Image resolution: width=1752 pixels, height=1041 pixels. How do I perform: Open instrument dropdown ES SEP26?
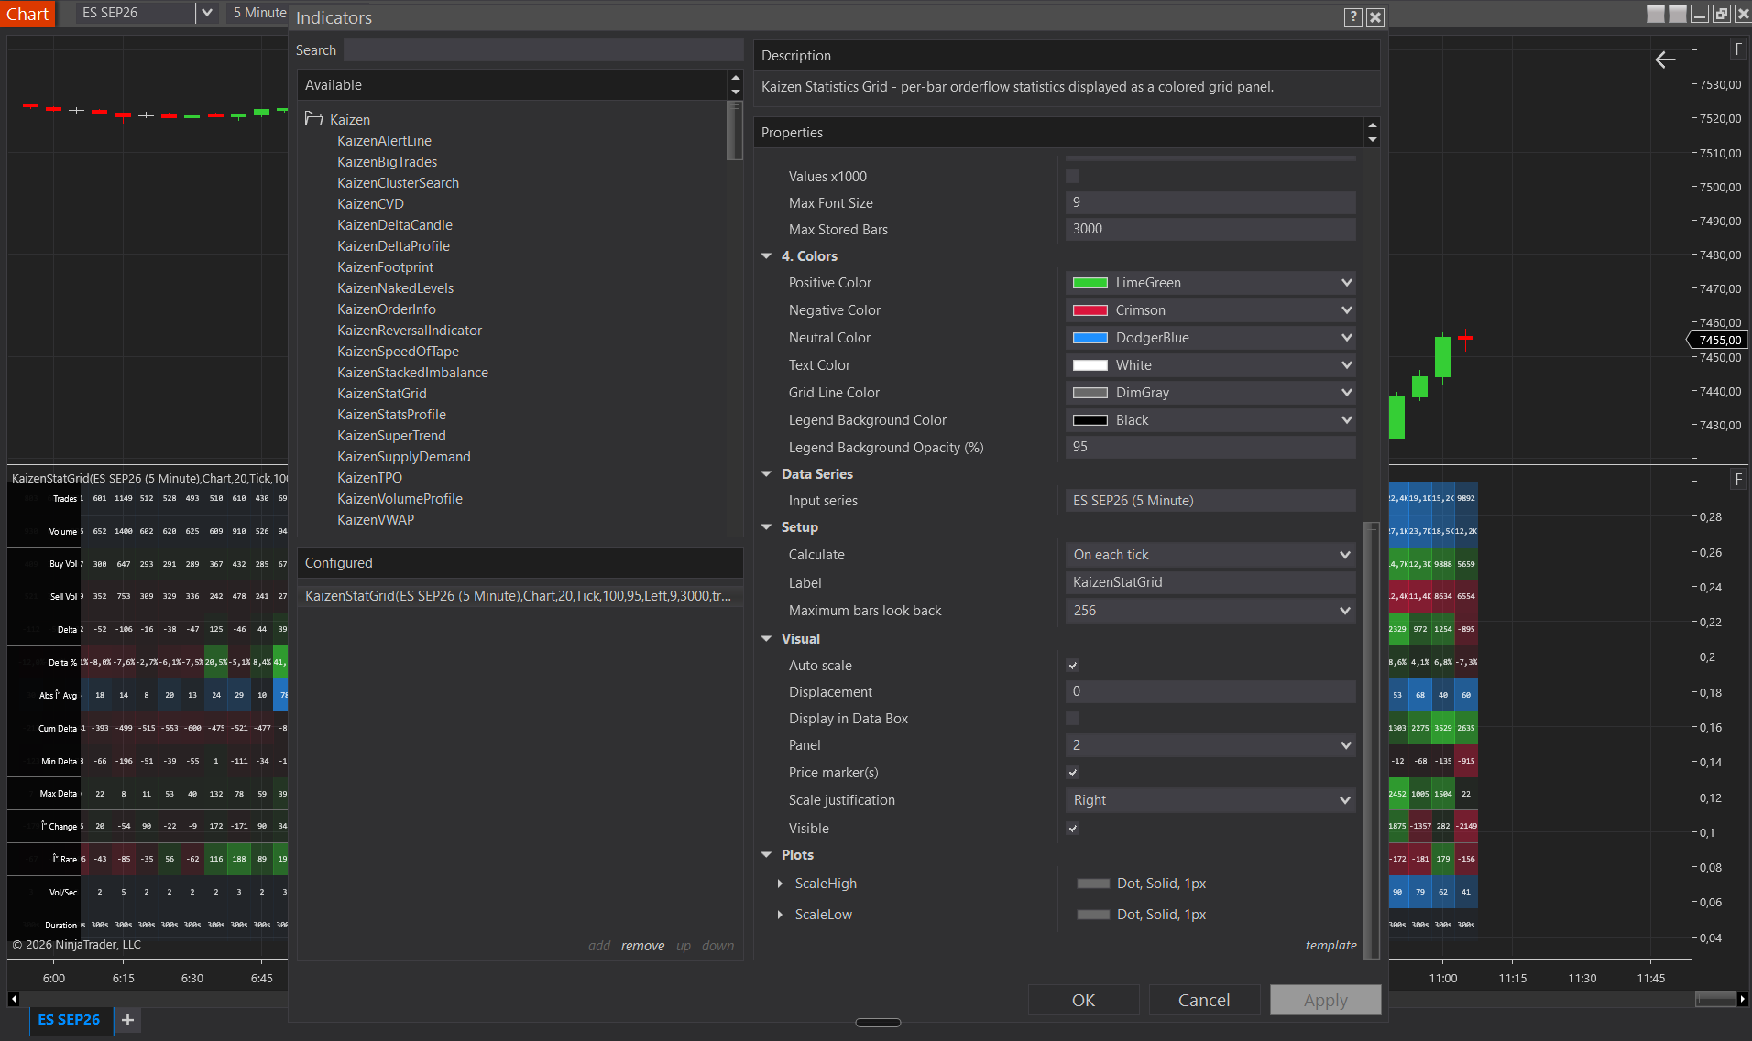207,13
